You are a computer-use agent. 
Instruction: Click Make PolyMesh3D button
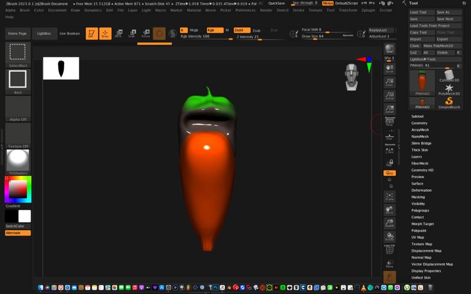click(442, 46)
